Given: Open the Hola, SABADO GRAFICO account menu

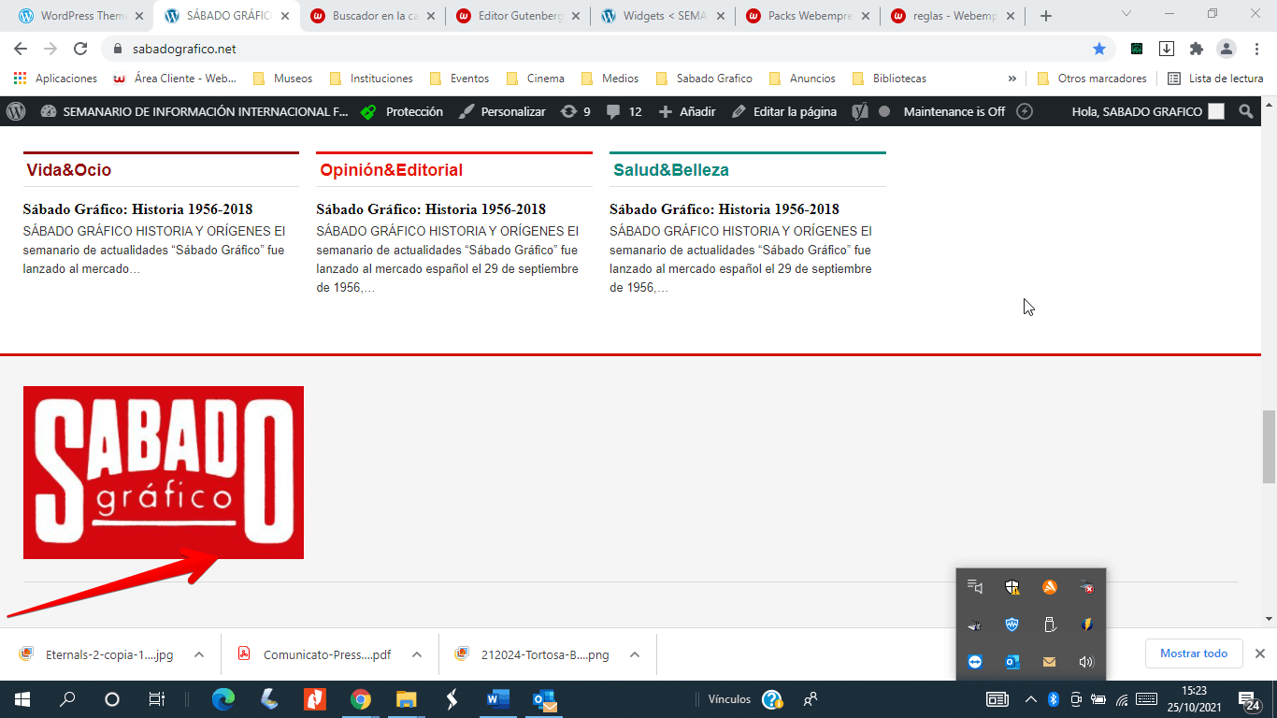Looking at the screenshot, I should click(1147, 111).
